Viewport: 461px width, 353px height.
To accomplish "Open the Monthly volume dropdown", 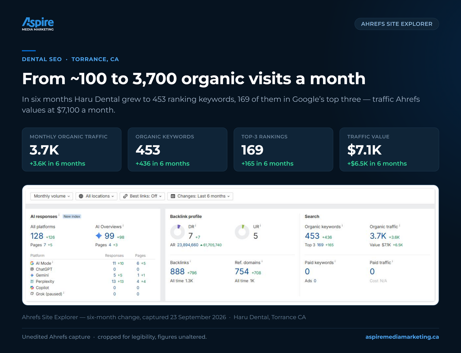I will pyautogui.click(x=52, y=196).
